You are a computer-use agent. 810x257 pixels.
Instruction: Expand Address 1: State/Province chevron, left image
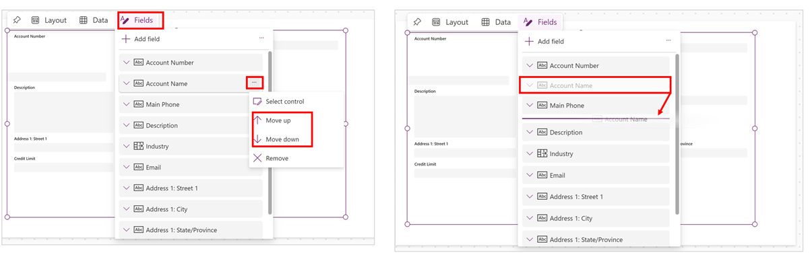click(x=126, y=230)
